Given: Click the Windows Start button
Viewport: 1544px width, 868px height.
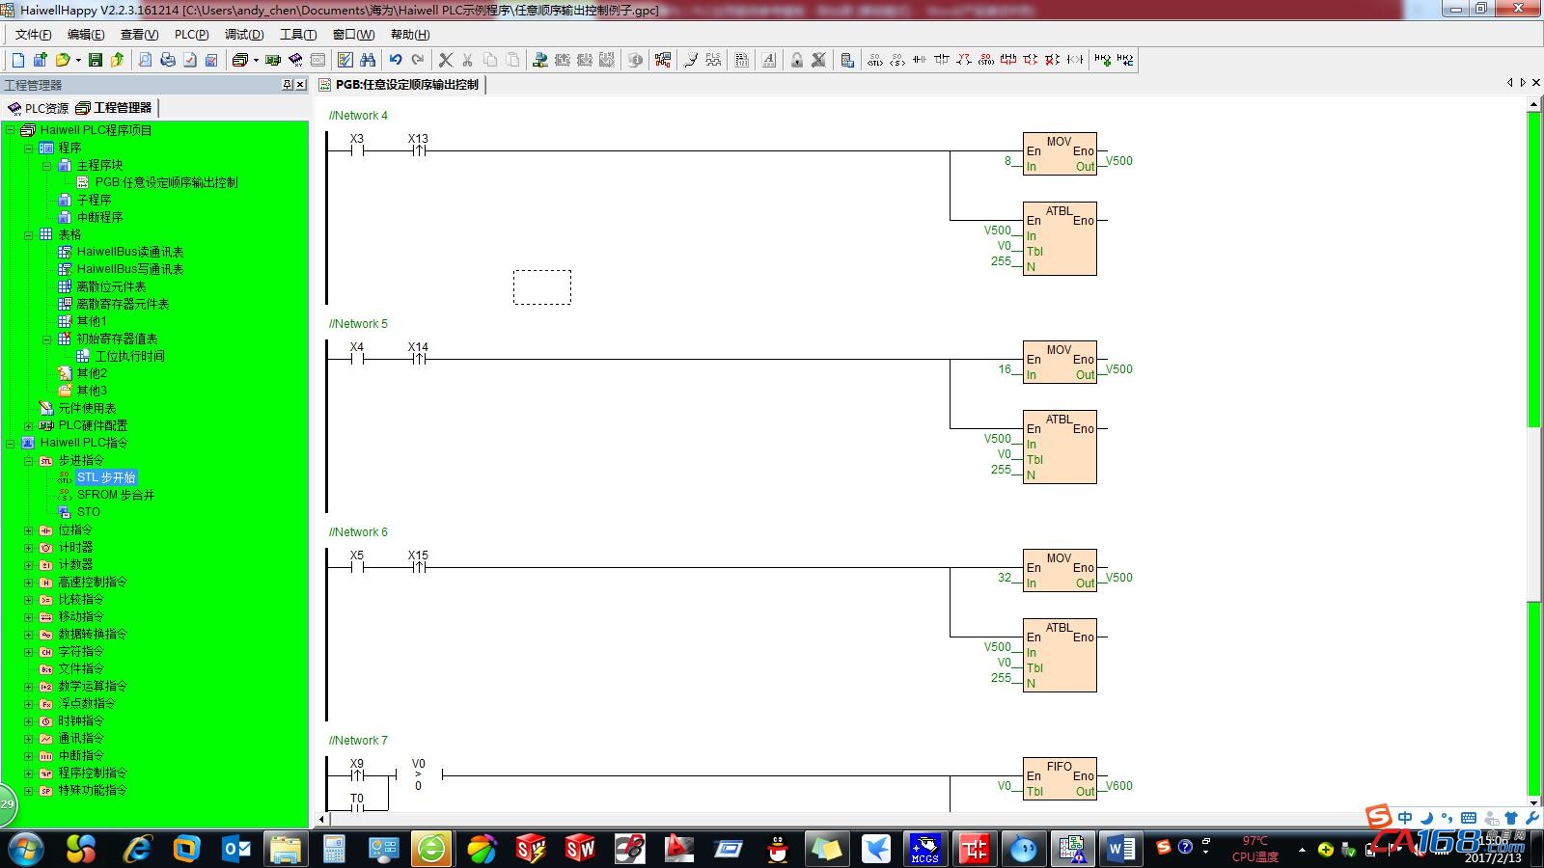Looking at the screenshot, I should pyautogui.click(x=26, y=850).
